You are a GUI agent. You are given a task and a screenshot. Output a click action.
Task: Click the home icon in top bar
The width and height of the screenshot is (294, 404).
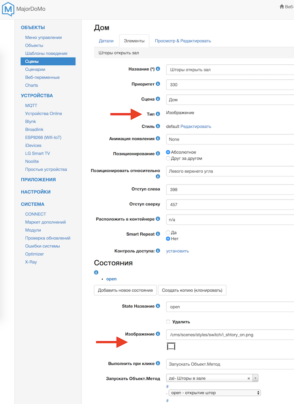point(282,7)
